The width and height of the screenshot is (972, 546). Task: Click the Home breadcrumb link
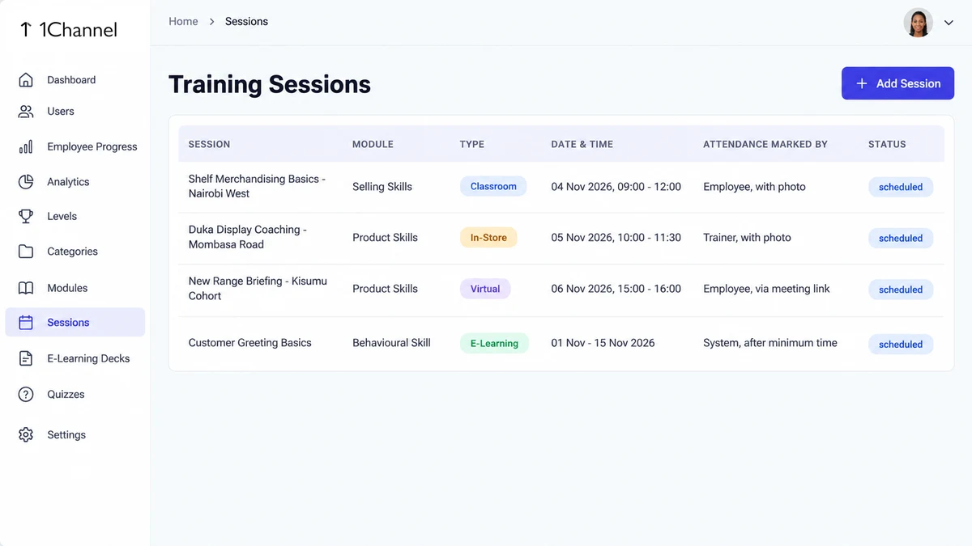183,22
